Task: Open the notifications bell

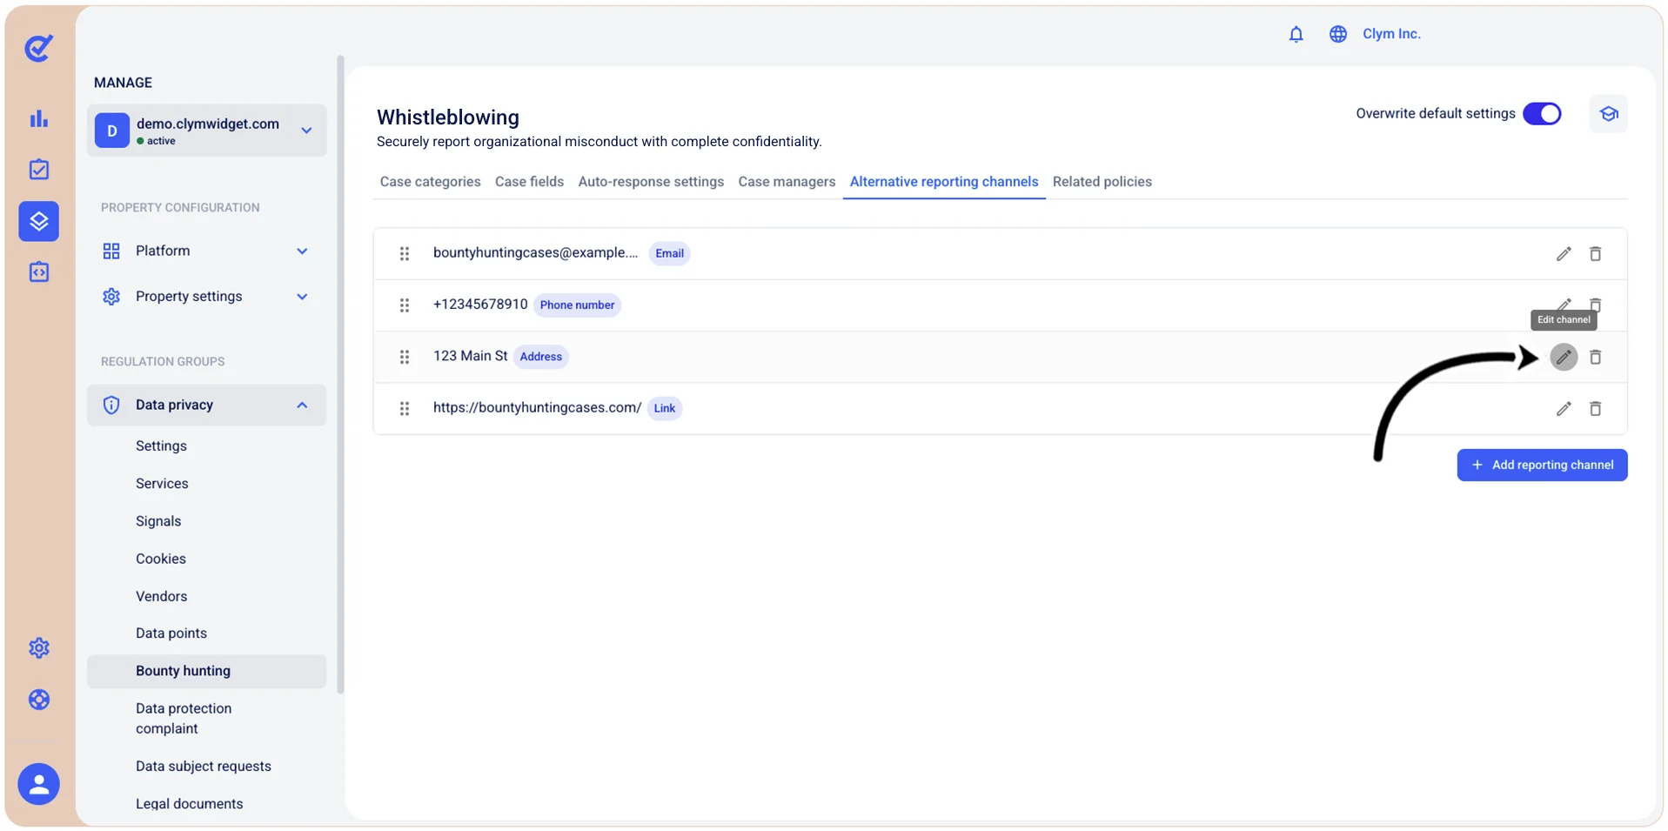Action: pos(1296,34)
